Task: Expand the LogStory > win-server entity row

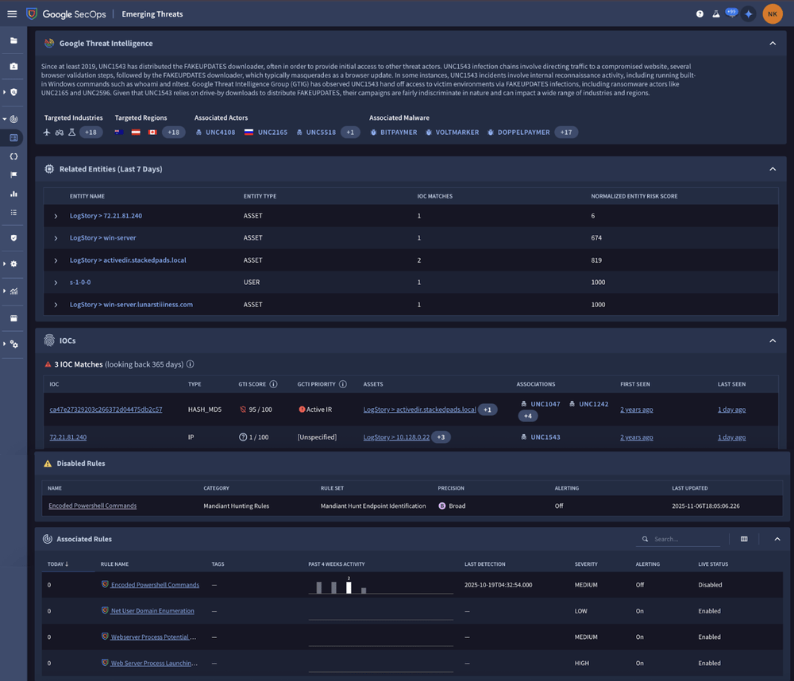Action: pyautogui.click(x=56, y=238)
